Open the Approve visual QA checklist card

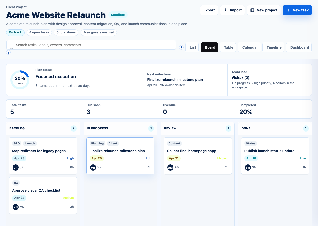click(36, 190)
